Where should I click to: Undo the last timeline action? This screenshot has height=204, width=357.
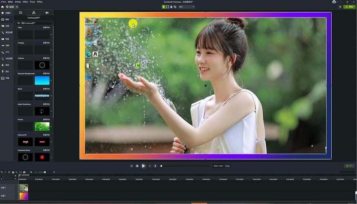(x=2, y=172)
